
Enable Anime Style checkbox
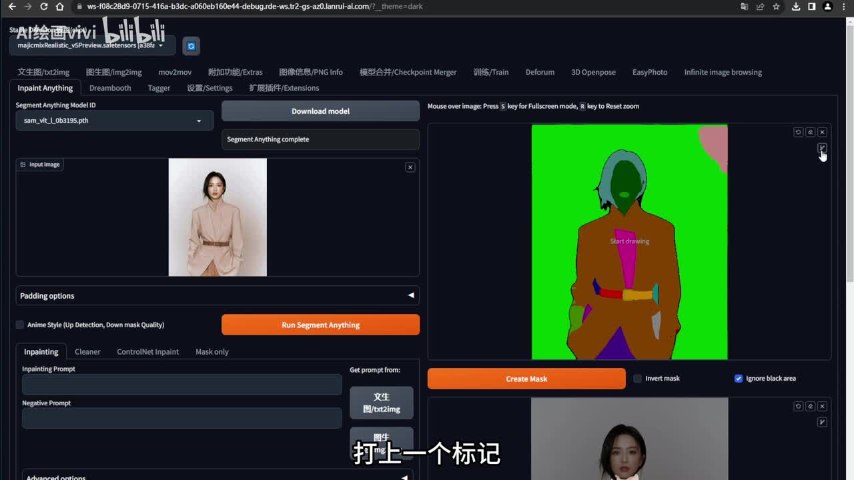[20, 325]
